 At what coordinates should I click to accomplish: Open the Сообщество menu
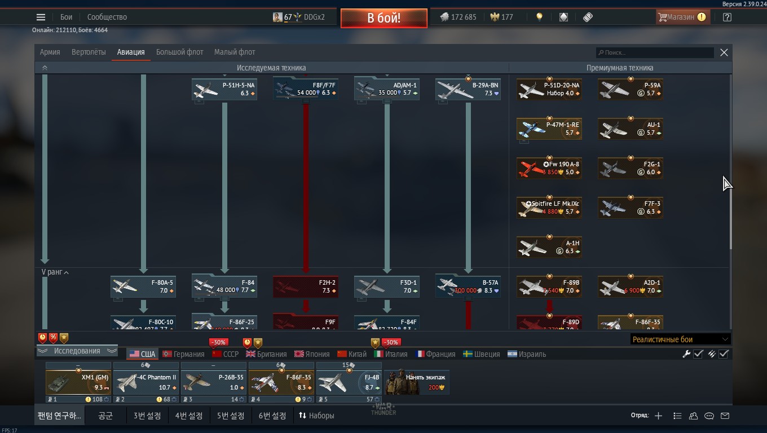pyautogui.click(x=107, y=17)
